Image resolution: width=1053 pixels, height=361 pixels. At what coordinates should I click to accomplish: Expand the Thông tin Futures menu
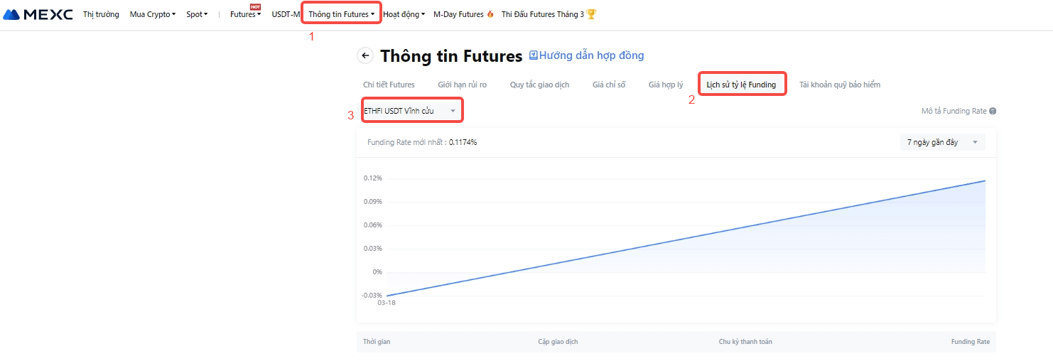click(341, 14)
